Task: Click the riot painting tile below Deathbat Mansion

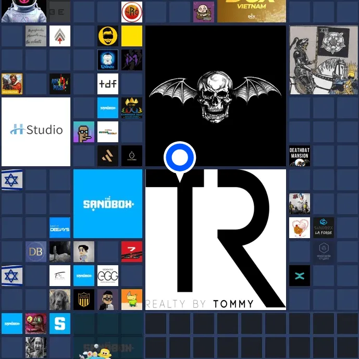Action: 300,204
